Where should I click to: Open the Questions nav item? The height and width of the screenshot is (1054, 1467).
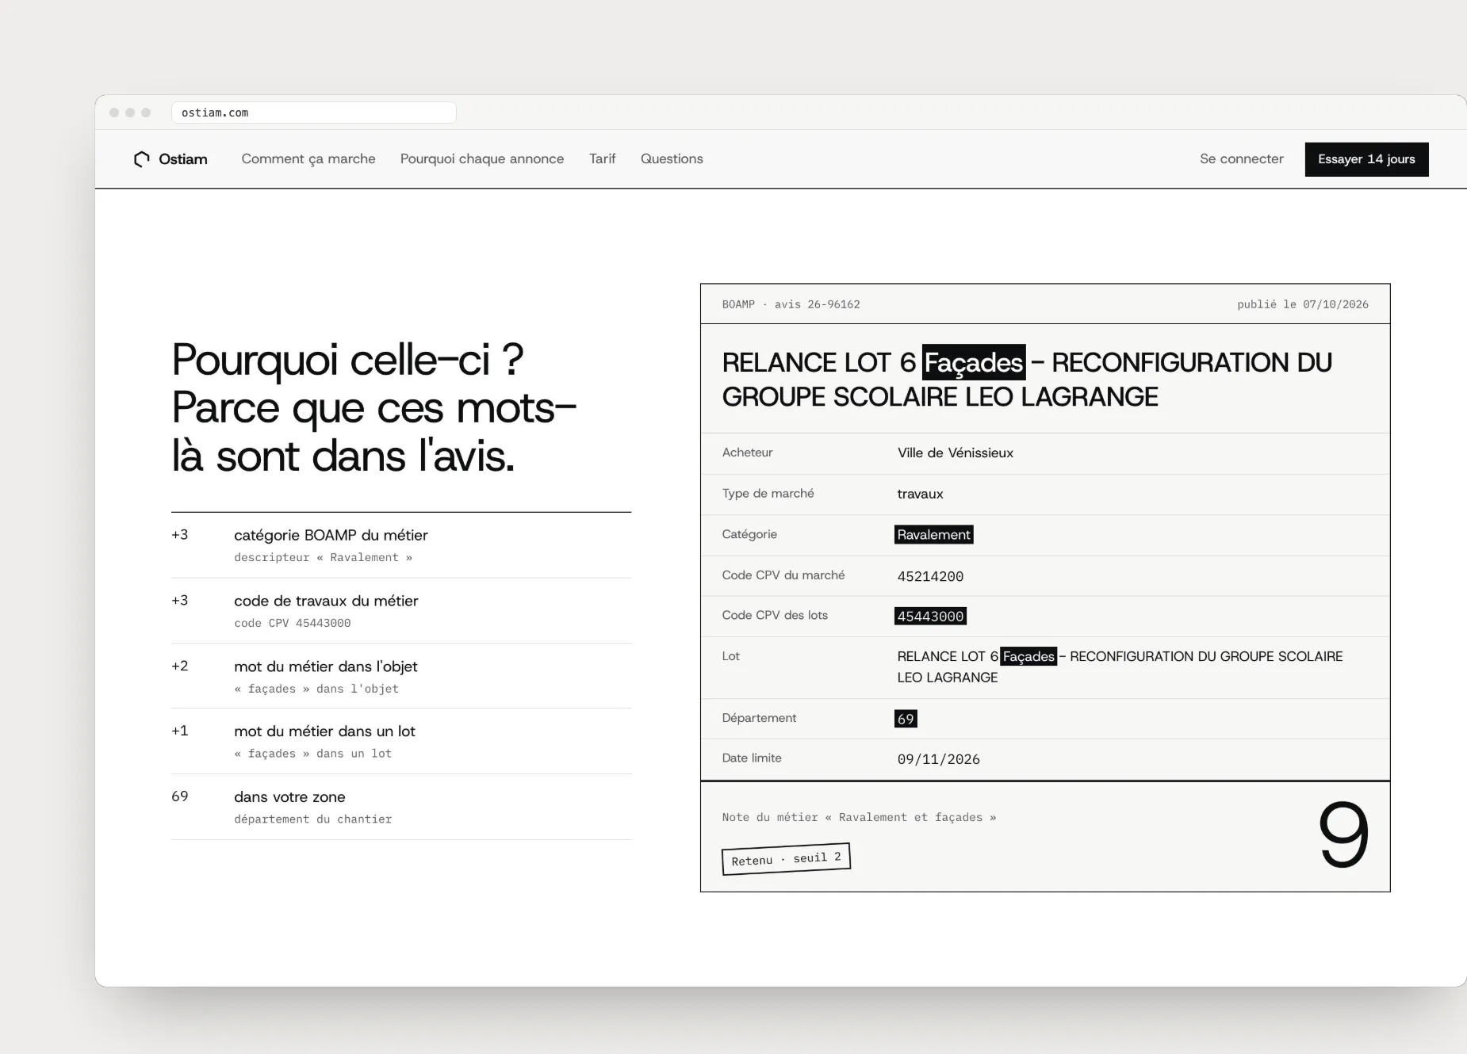point(672,159)
